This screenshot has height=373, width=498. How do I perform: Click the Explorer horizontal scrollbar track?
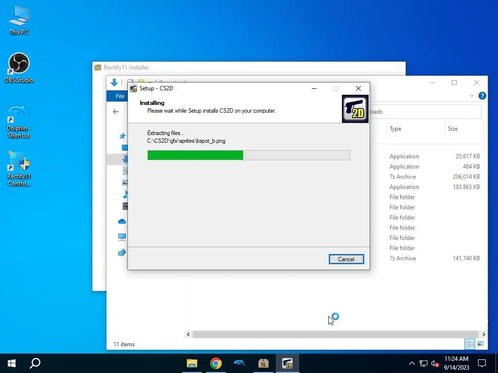(336, 334)
